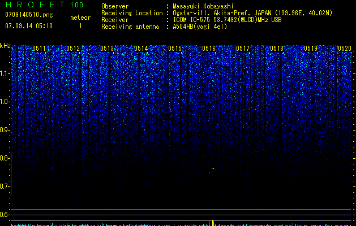Image resolution: width=356 pixels, height=226 pixels.
Task: Click the kHz axis unit label
Action: pos(5,46)
